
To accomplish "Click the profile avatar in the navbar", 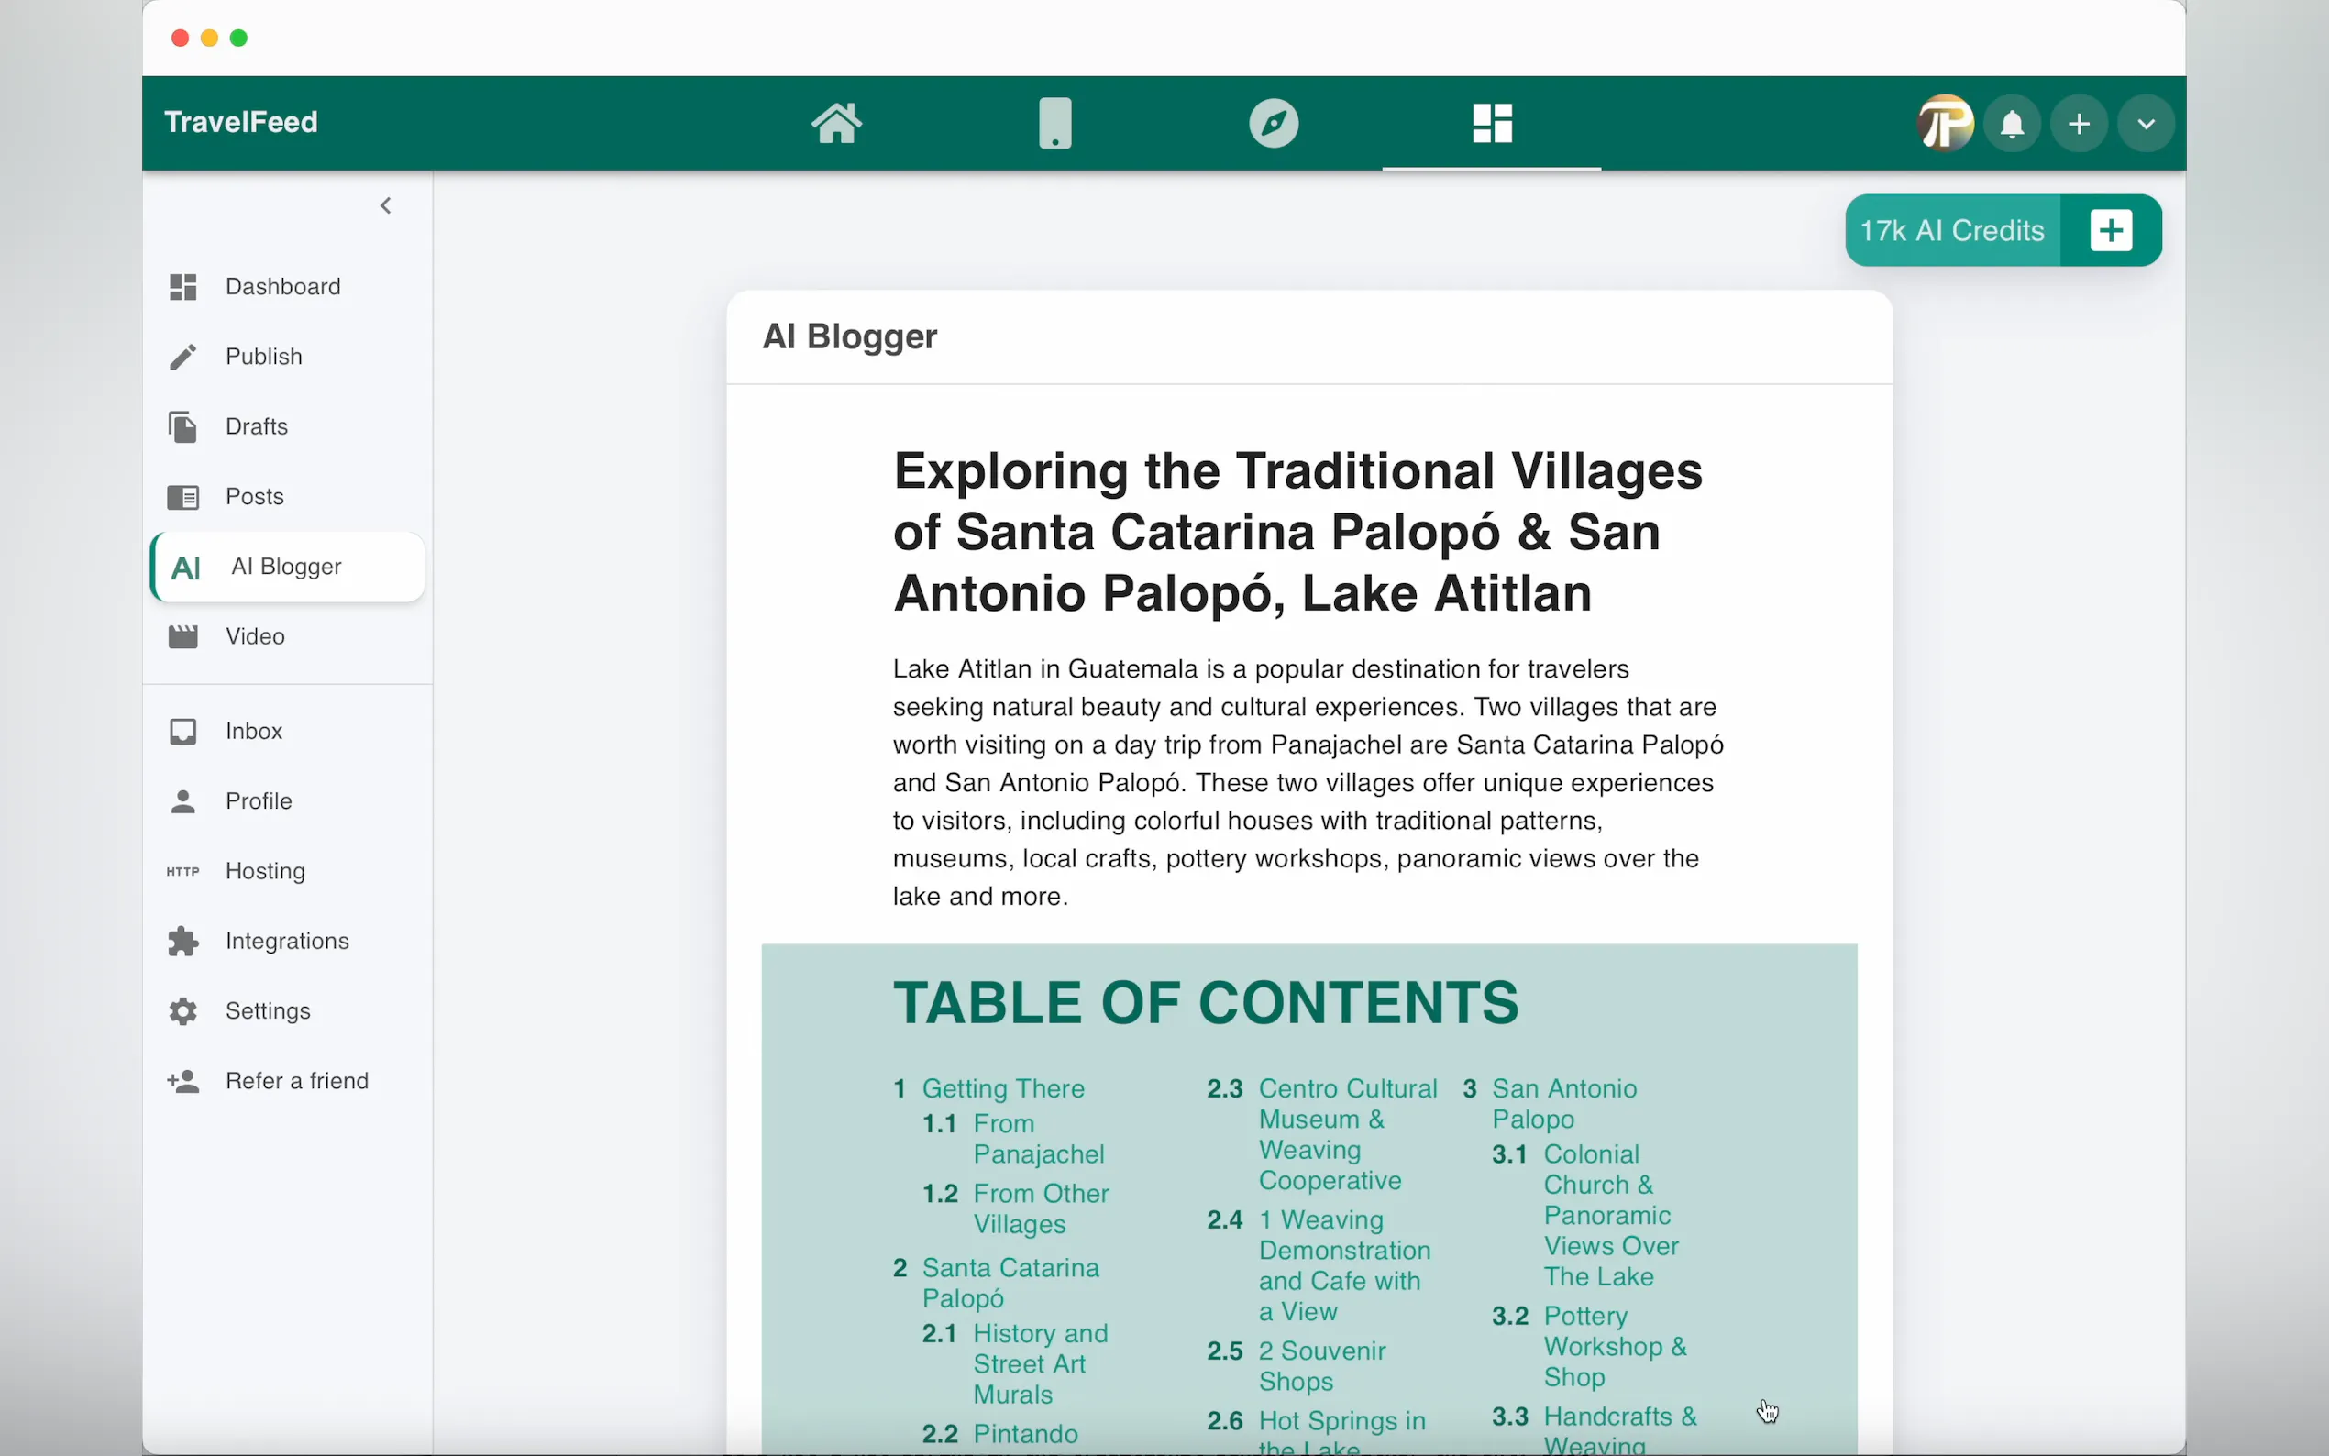I will click(1944, 122).
